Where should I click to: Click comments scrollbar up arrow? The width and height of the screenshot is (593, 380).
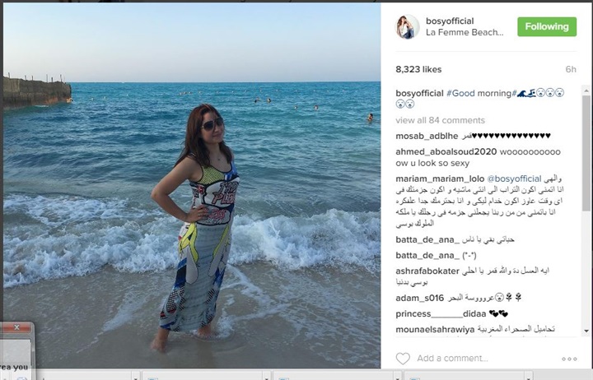586,91
